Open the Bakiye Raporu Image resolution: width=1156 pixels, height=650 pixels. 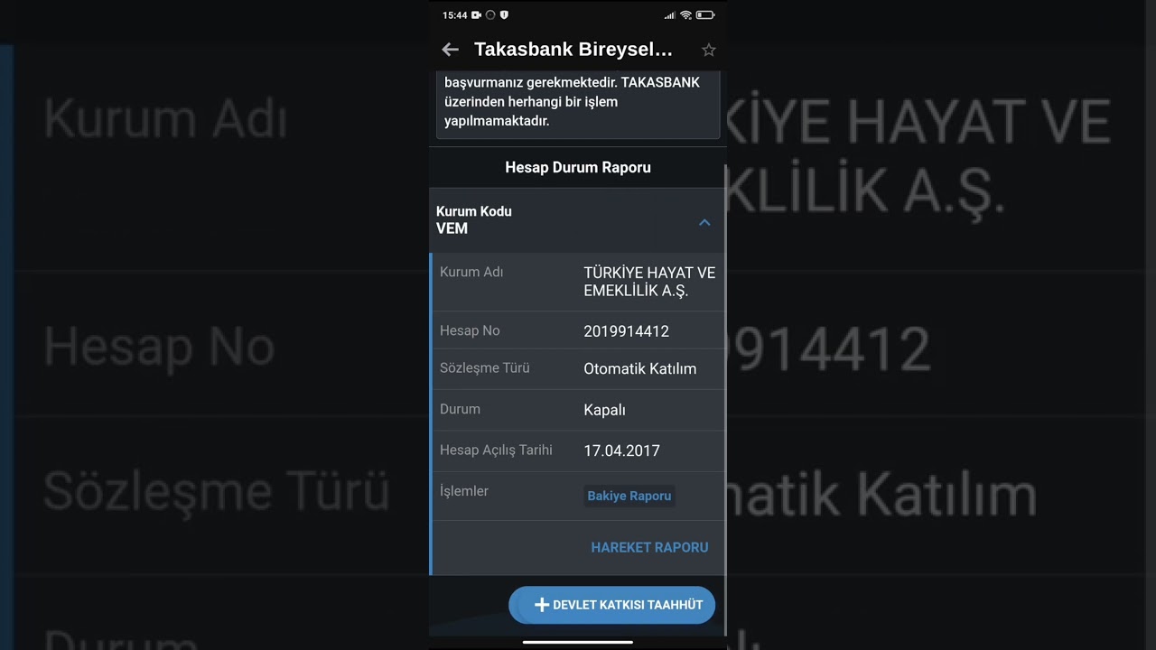pyautogui.click(x=629, y=496)
